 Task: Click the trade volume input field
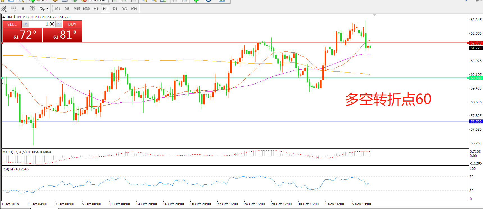[42, 24]
